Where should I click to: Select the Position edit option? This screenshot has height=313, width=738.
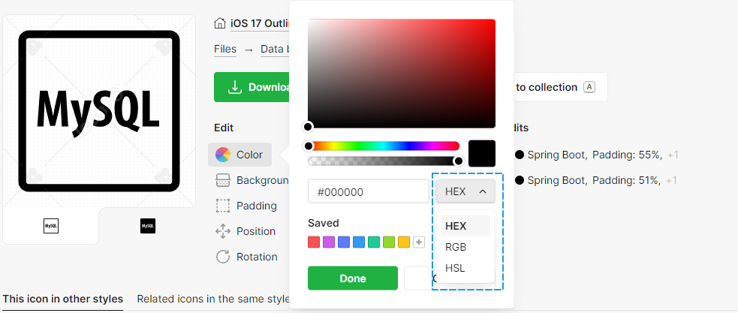tap(245, 231)
